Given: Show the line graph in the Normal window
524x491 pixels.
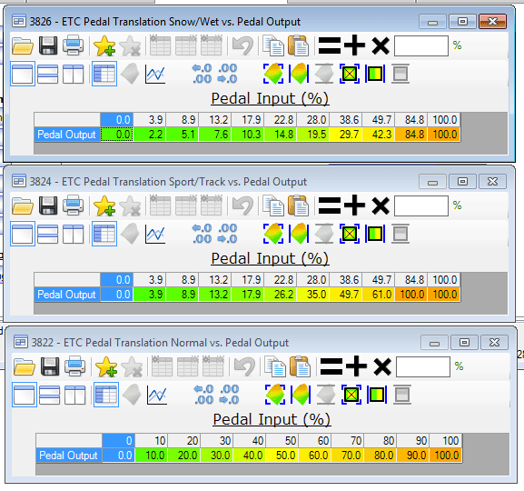Looking at the screenshot, I should click(157, 395).
